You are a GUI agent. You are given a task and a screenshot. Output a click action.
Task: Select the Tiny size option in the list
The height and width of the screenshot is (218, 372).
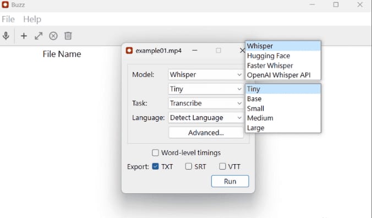click(x=283, y=89)
